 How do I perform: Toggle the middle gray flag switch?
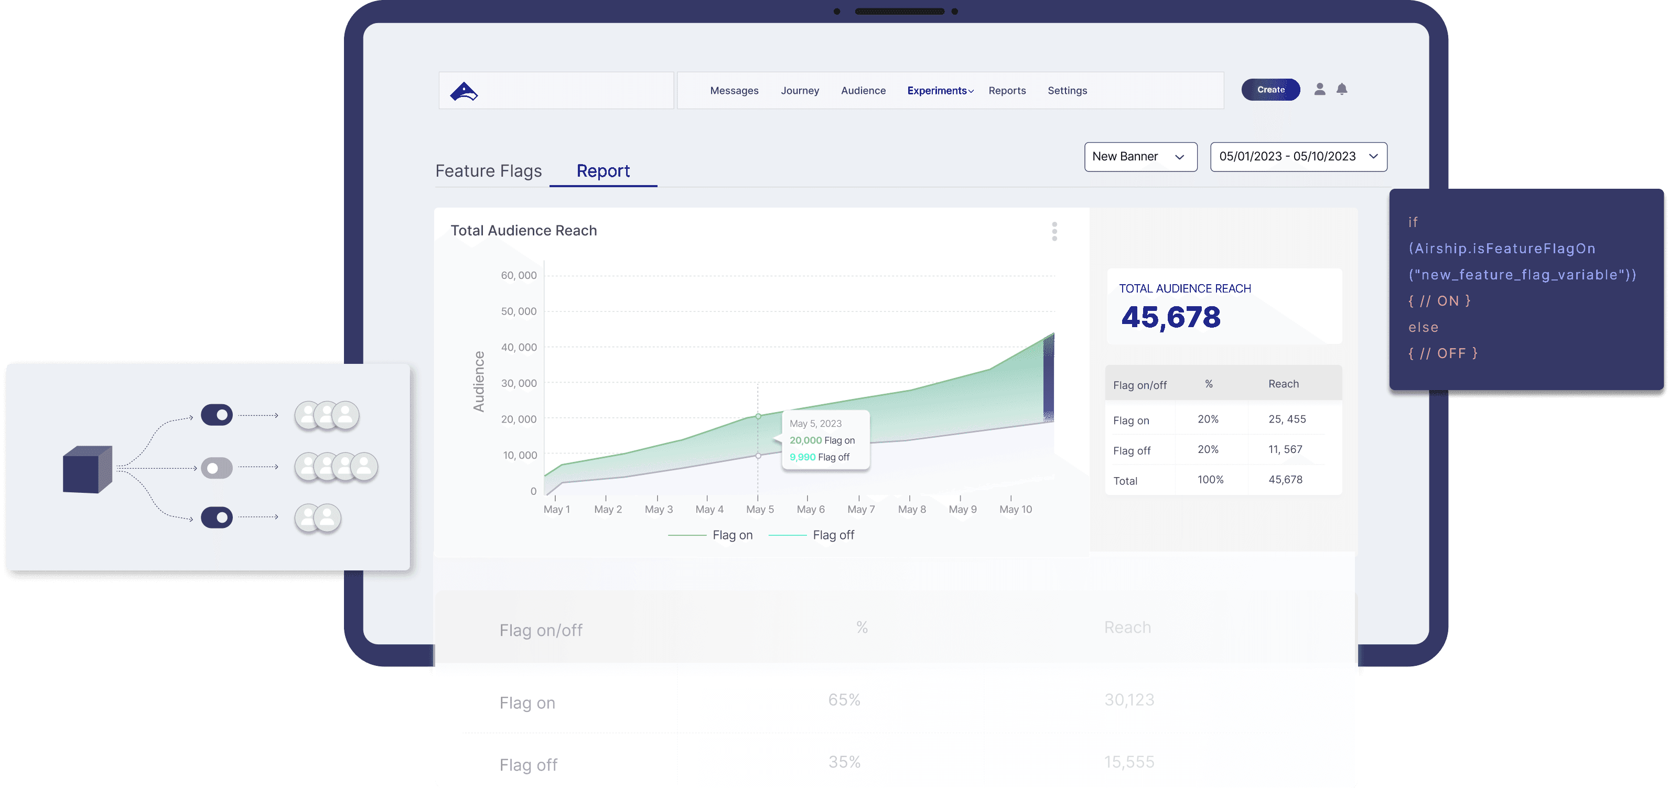[217, 468]
